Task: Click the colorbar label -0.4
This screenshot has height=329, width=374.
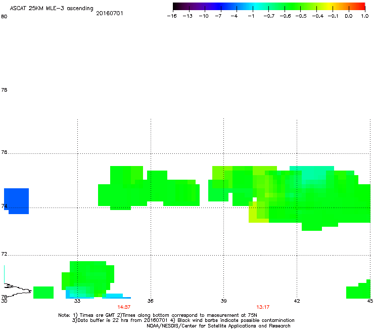Action: click(318, 16)
